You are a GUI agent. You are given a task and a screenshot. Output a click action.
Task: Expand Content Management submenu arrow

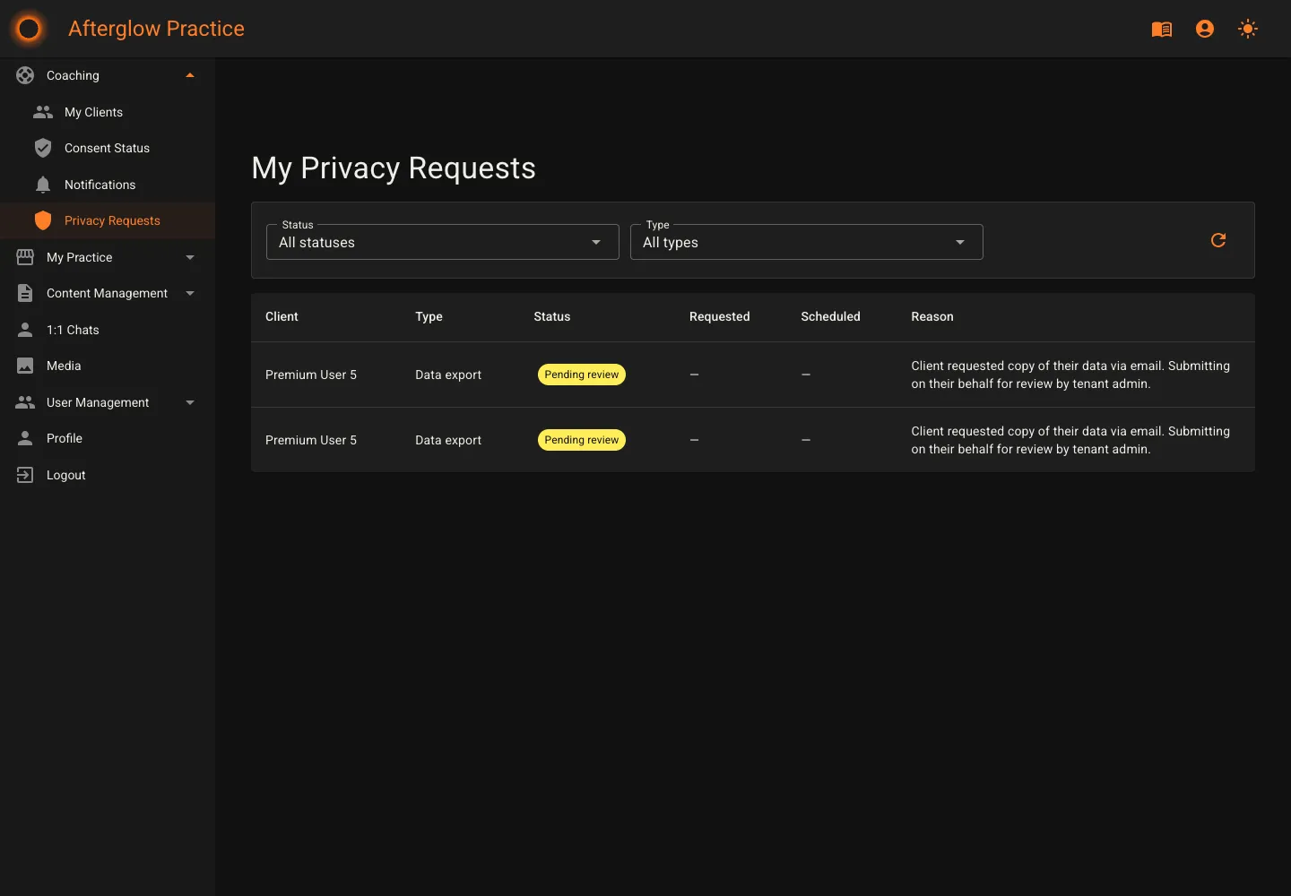190,293
